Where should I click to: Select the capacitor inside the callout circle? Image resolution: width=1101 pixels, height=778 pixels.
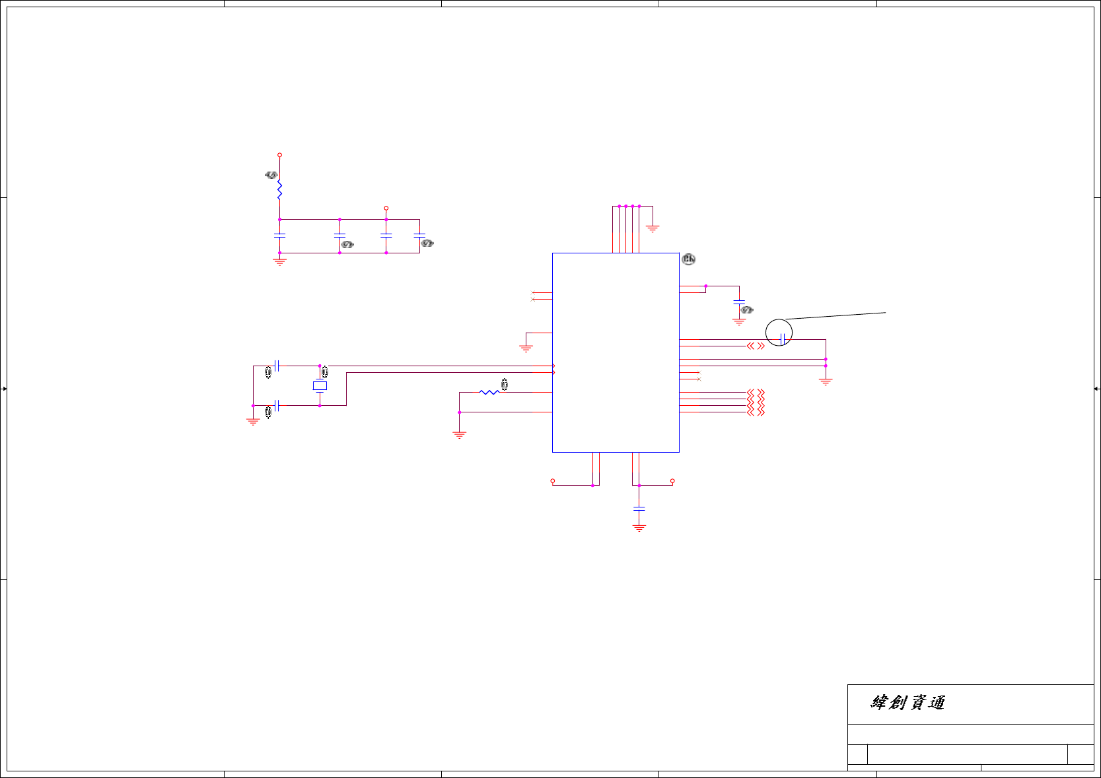point(782,339)
